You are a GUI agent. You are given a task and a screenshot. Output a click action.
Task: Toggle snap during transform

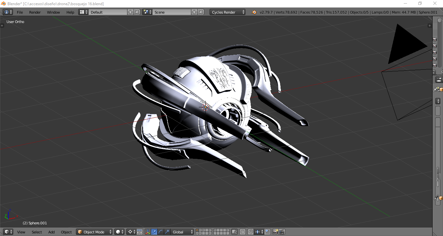click(x=251, y=232)
